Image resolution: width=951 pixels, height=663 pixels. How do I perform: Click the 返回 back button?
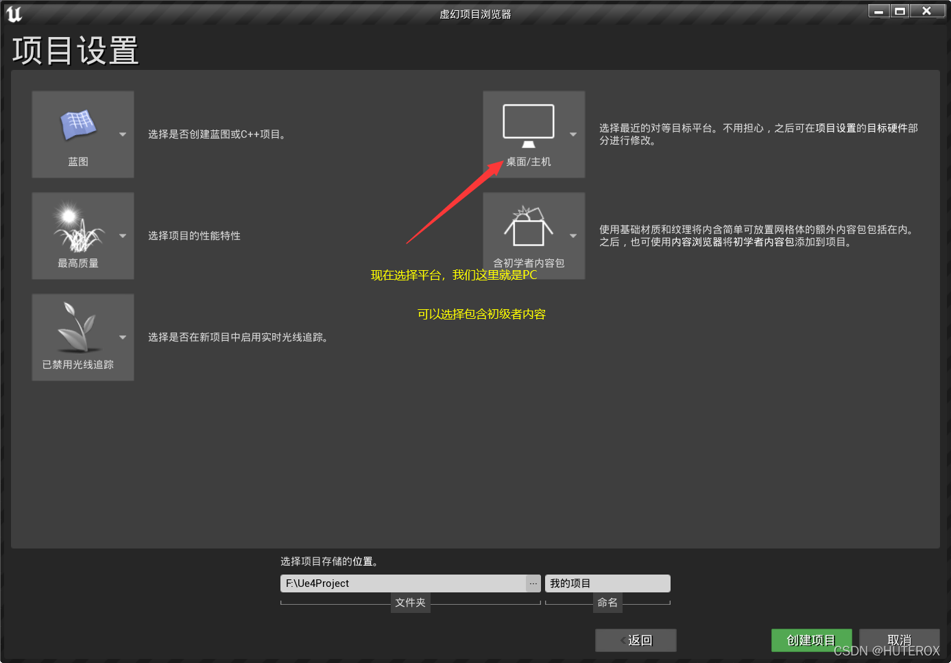[635, 640]
